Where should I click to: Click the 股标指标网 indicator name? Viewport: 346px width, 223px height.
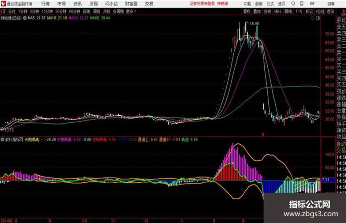[14, 140]
